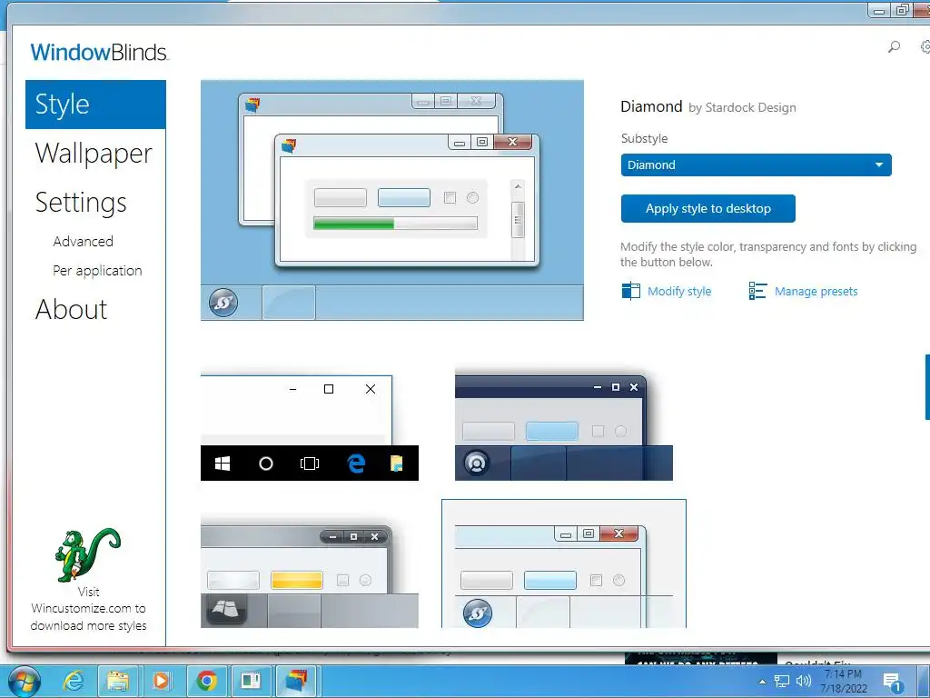Click the Windows flag button in gray thumbnail
Screen dimensions: 930x698
click(x=225, y=608)
